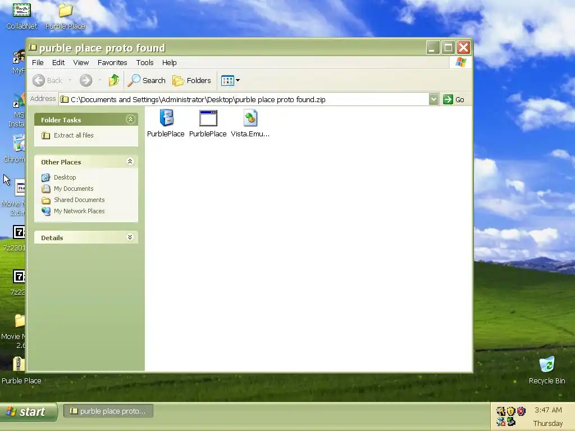Click the red shield tray icon
Screen dimensions: 575x431
click(521, 411)
